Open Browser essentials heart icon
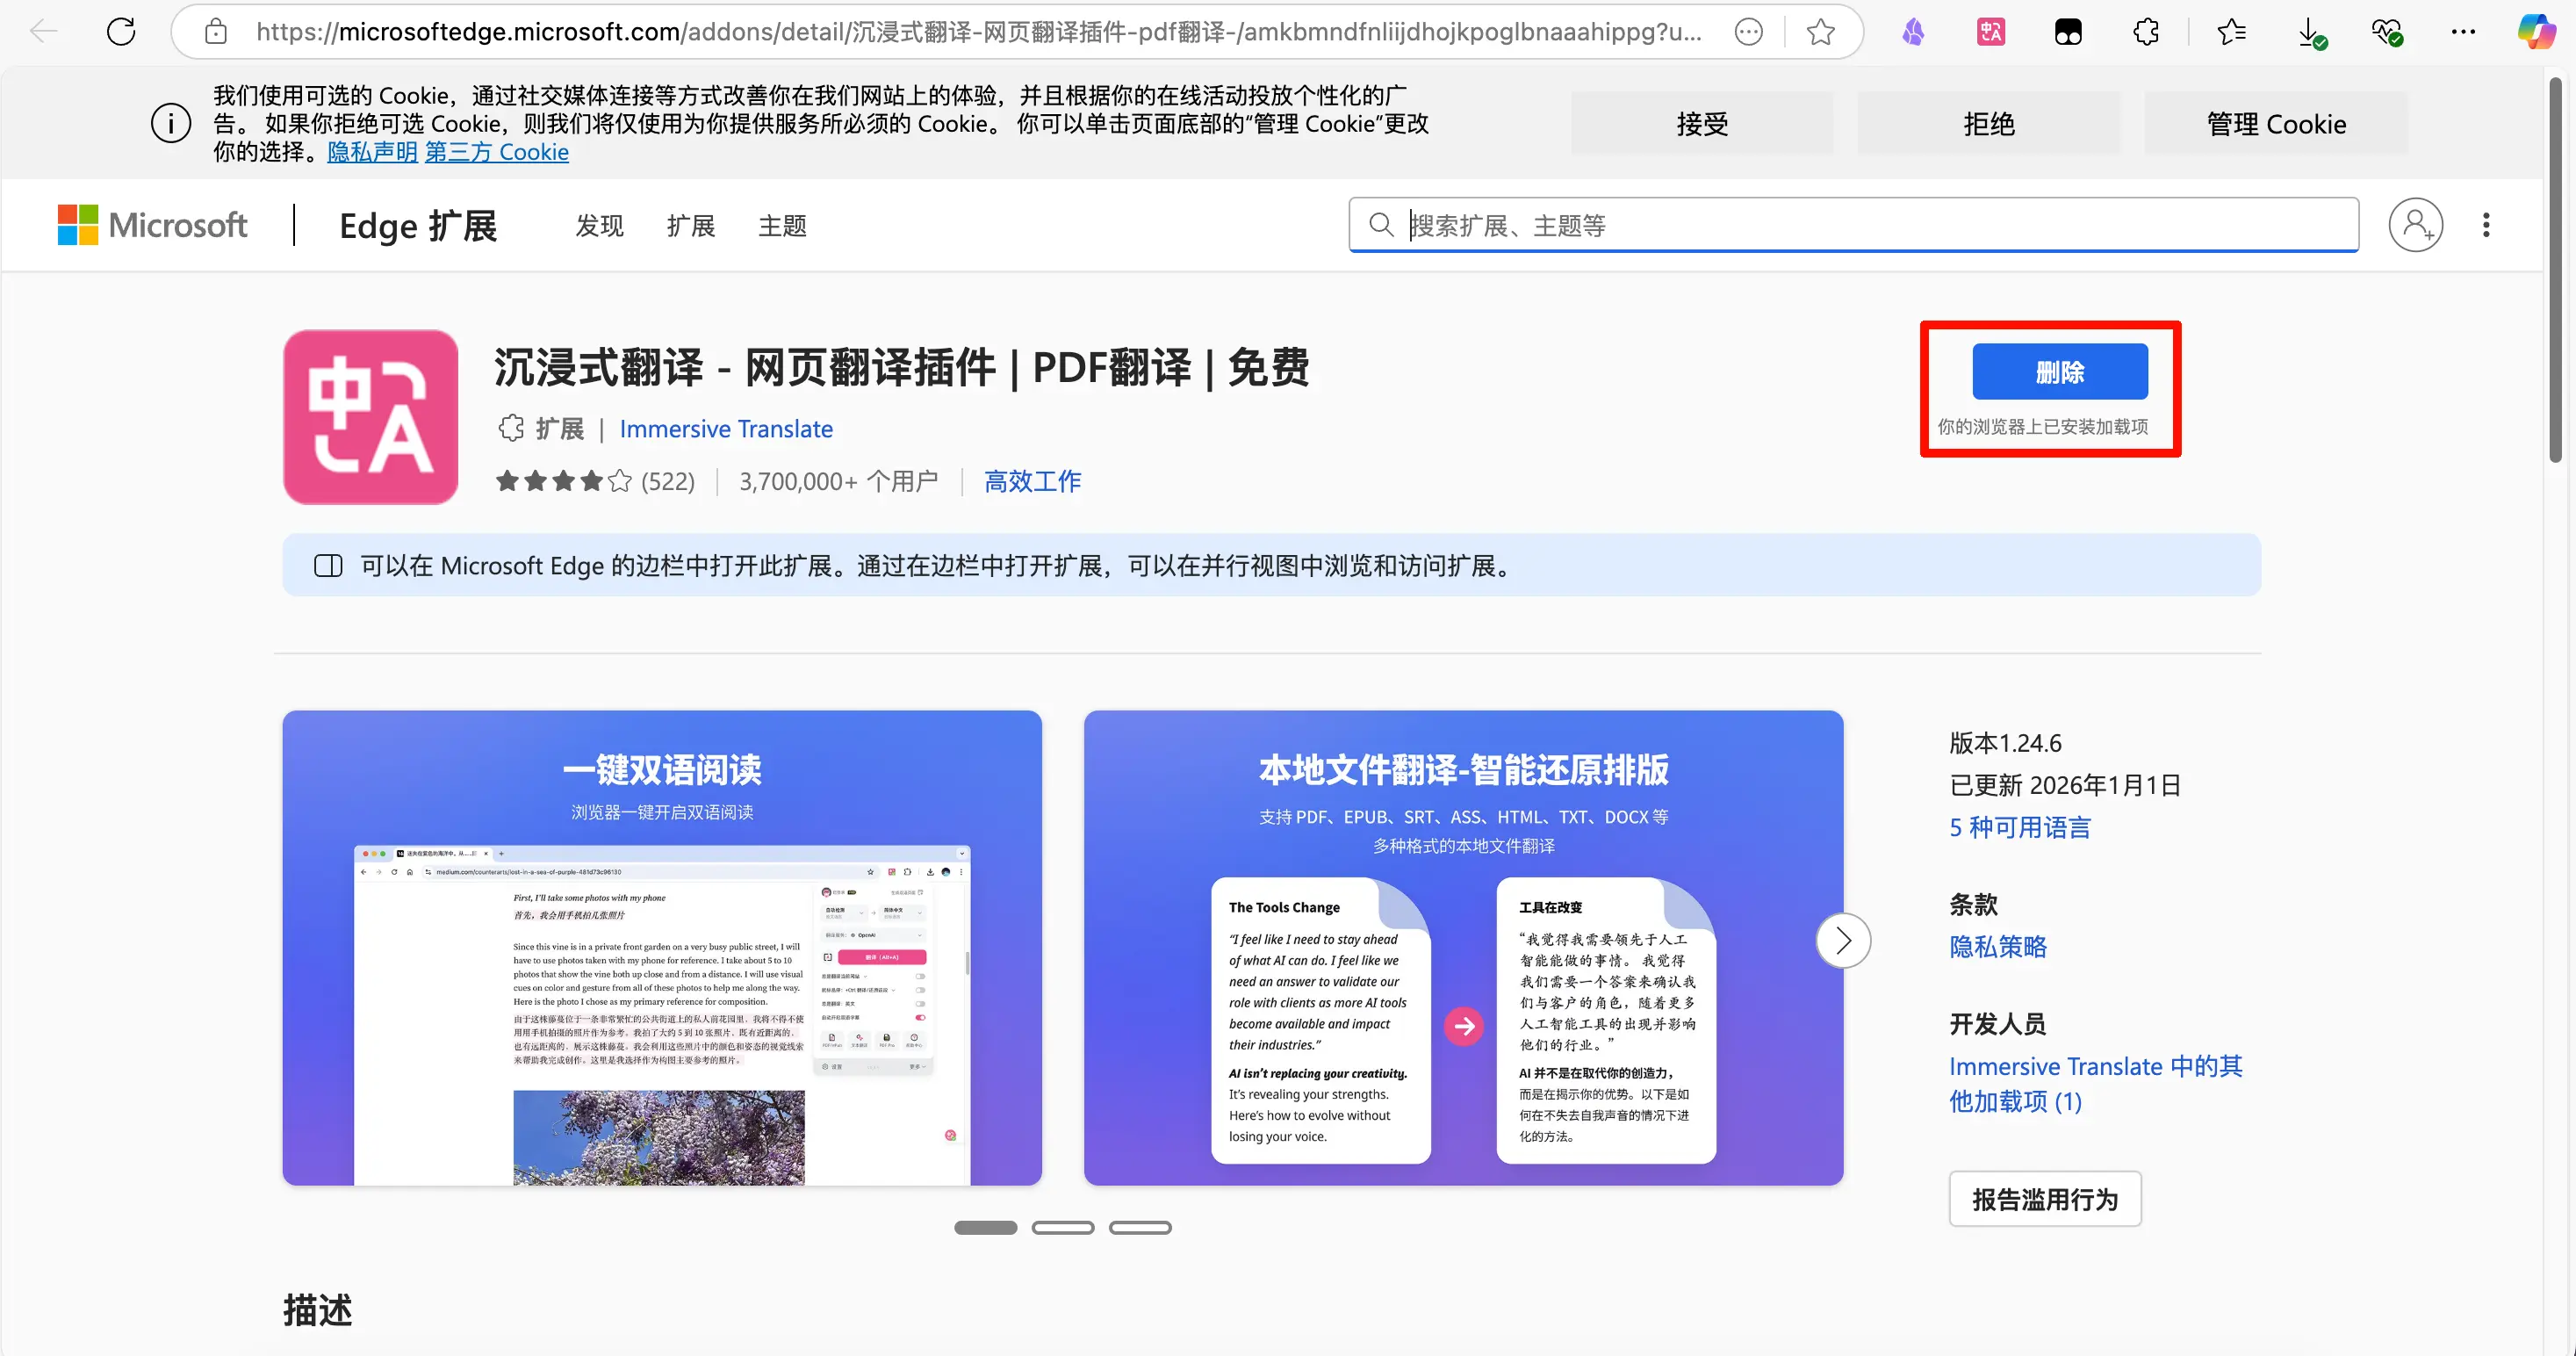Image resolution: width=2576 pixels, height=1356 pixels. tap(2387, 32)
